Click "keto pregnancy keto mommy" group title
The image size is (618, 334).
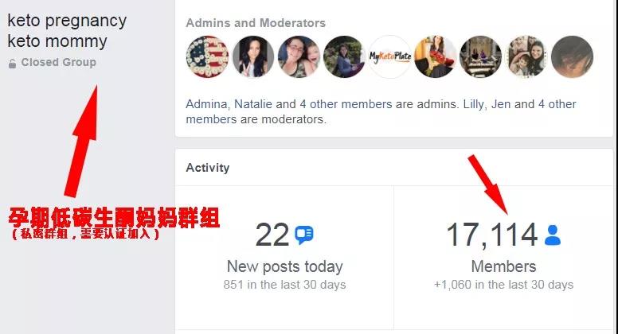pos(67,31)
